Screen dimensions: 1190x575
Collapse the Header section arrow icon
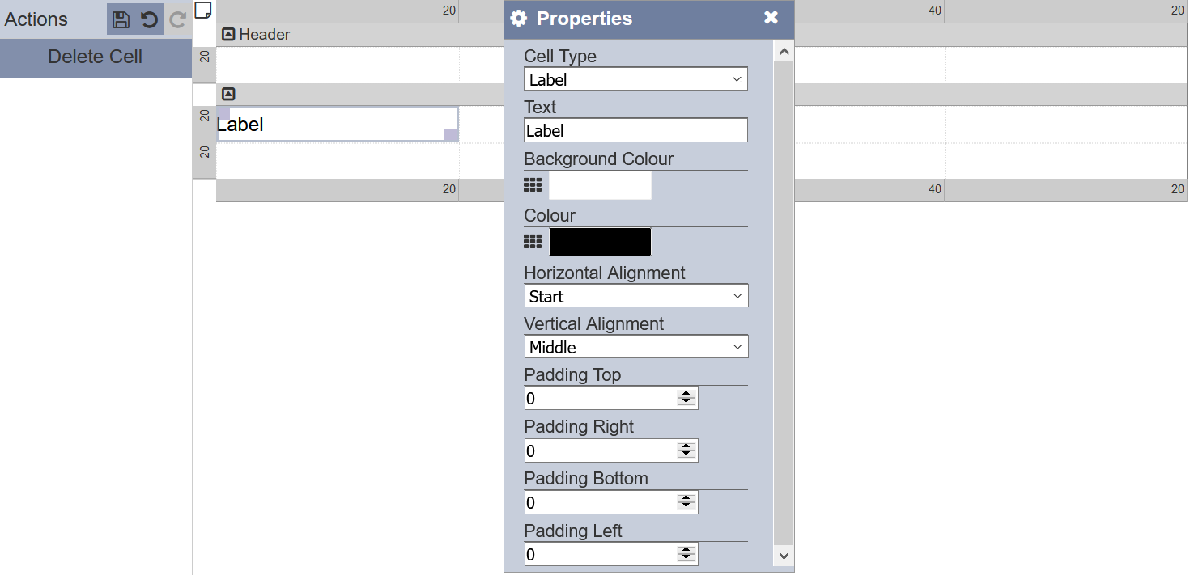coord(229,34)
